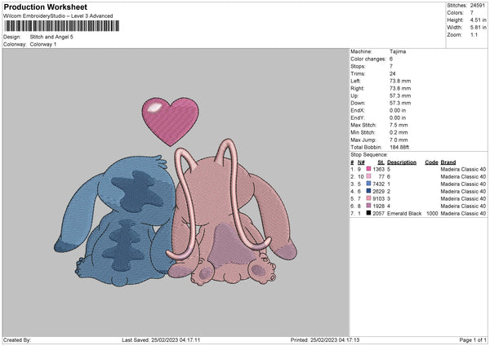Select the min stitch value '0.2 mm'

(x=399, y=132)
